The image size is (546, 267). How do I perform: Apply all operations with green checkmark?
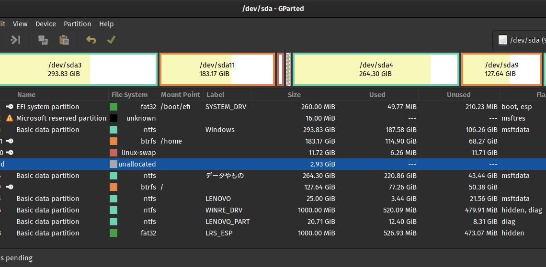pos(111,40)
